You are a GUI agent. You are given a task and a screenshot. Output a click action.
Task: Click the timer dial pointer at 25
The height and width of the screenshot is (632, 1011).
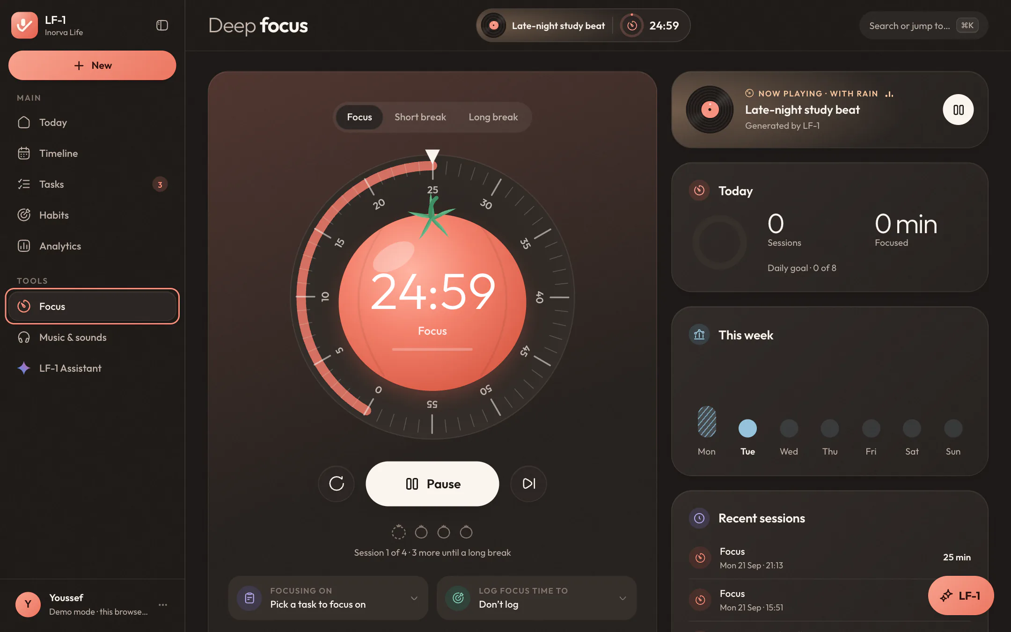[x=432, y=156]
